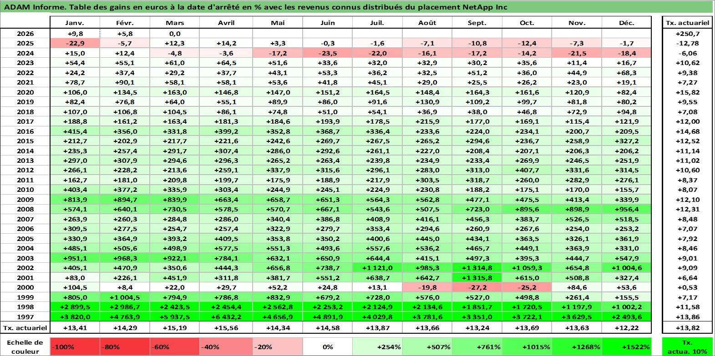
Task: Click the '-21,5' cell for Nov. 2024
Action: click(x=577, y=53)
